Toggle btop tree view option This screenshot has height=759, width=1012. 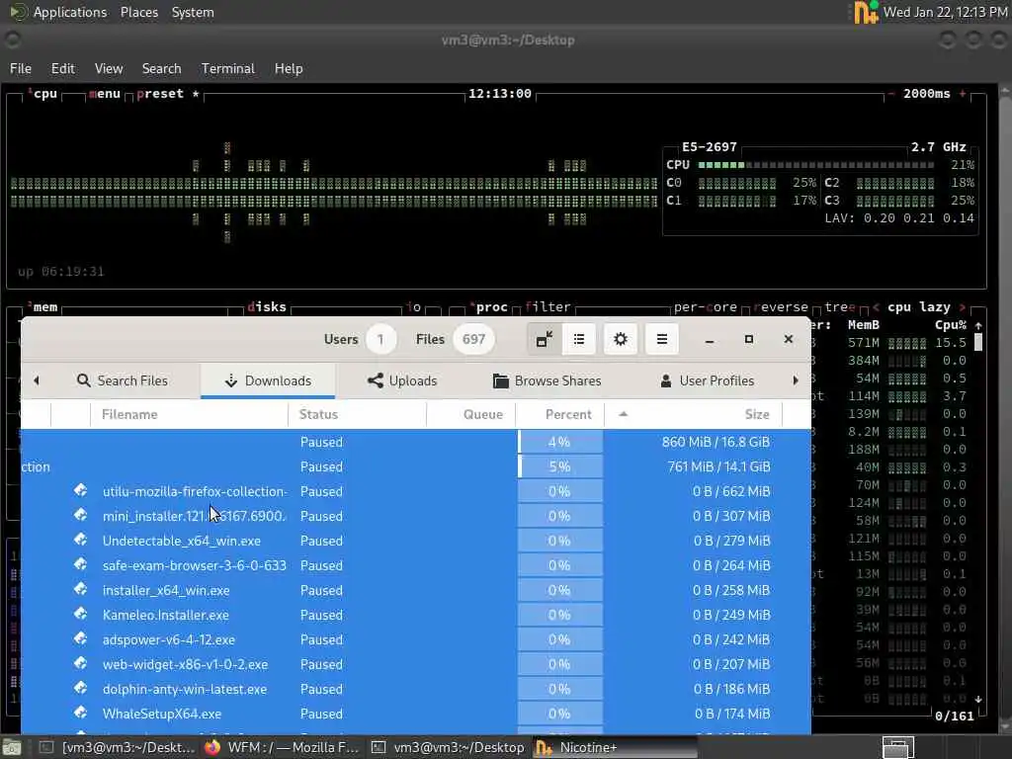[x=840, y=307]
